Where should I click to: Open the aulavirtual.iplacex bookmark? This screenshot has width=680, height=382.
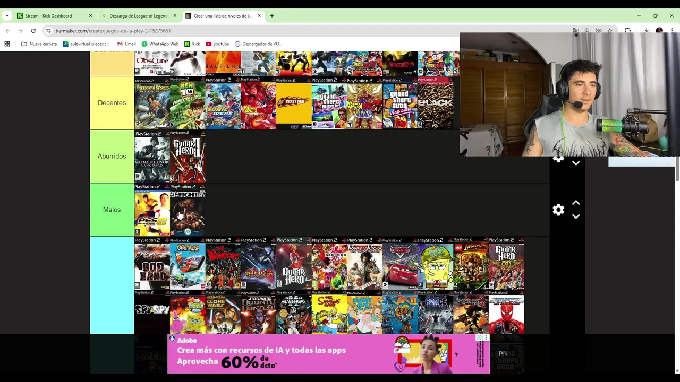pyautogui.click(x=87, y=44)
